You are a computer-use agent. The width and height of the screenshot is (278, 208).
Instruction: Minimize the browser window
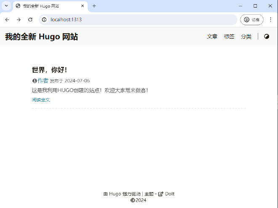(241, 6)
